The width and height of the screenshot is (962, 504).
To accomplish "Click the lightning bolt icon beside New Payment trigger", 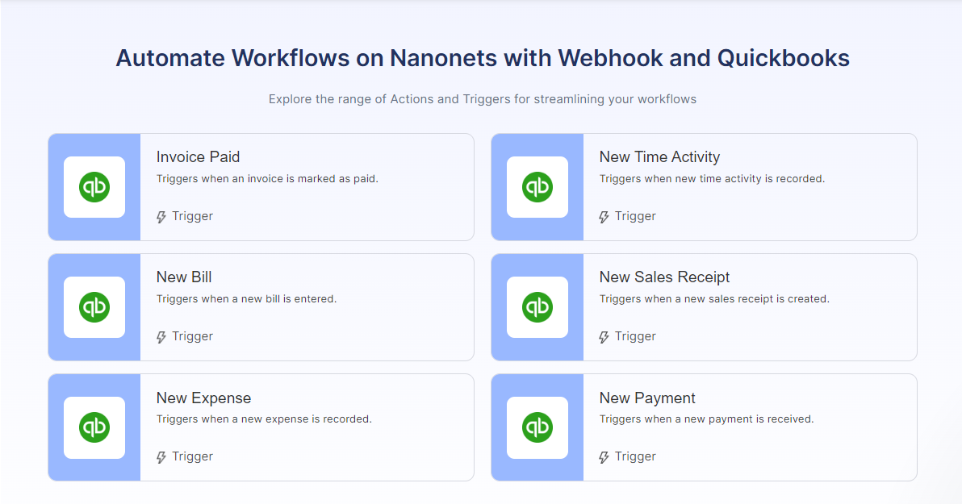I will (604, 456).
